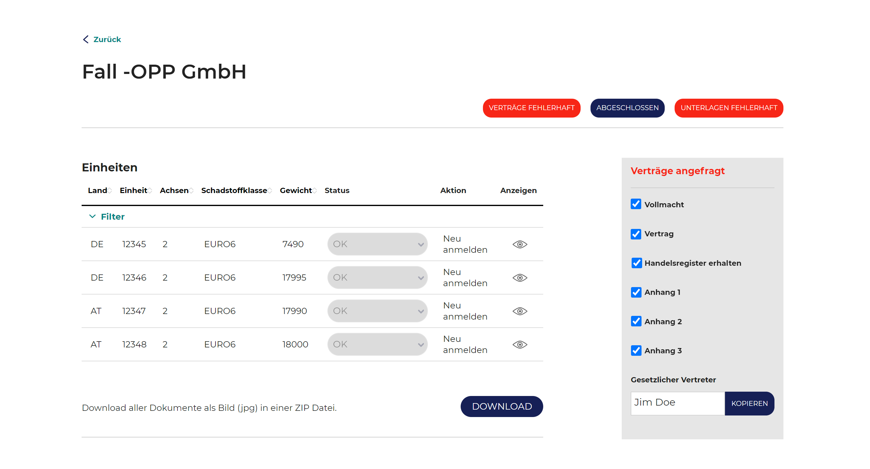Viewport: 870px width, 469px height.
Task: Click Neu anmelden for unit 12346
Action: pyautogui.click(x=465, y=278)
